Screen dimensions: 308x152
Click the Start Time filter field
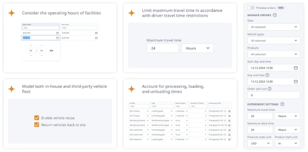[41, 28]
